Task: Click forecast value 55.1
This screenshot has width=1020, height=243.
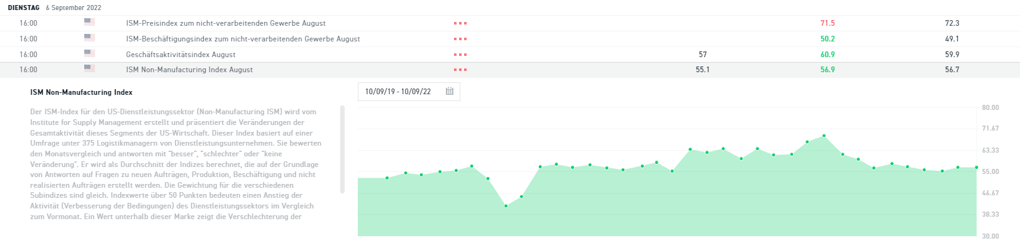Action: tap(702, 70)
